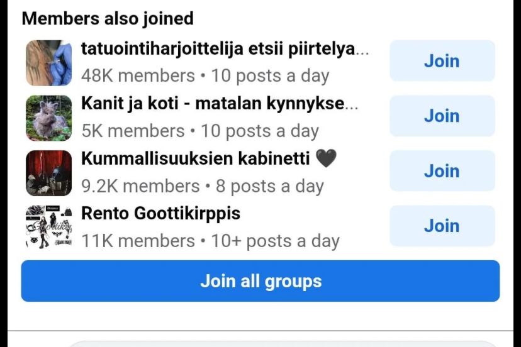The image size is (521, 347).
Task: Tap the rabbit photo group thumbnail
Action: (48, 118)
